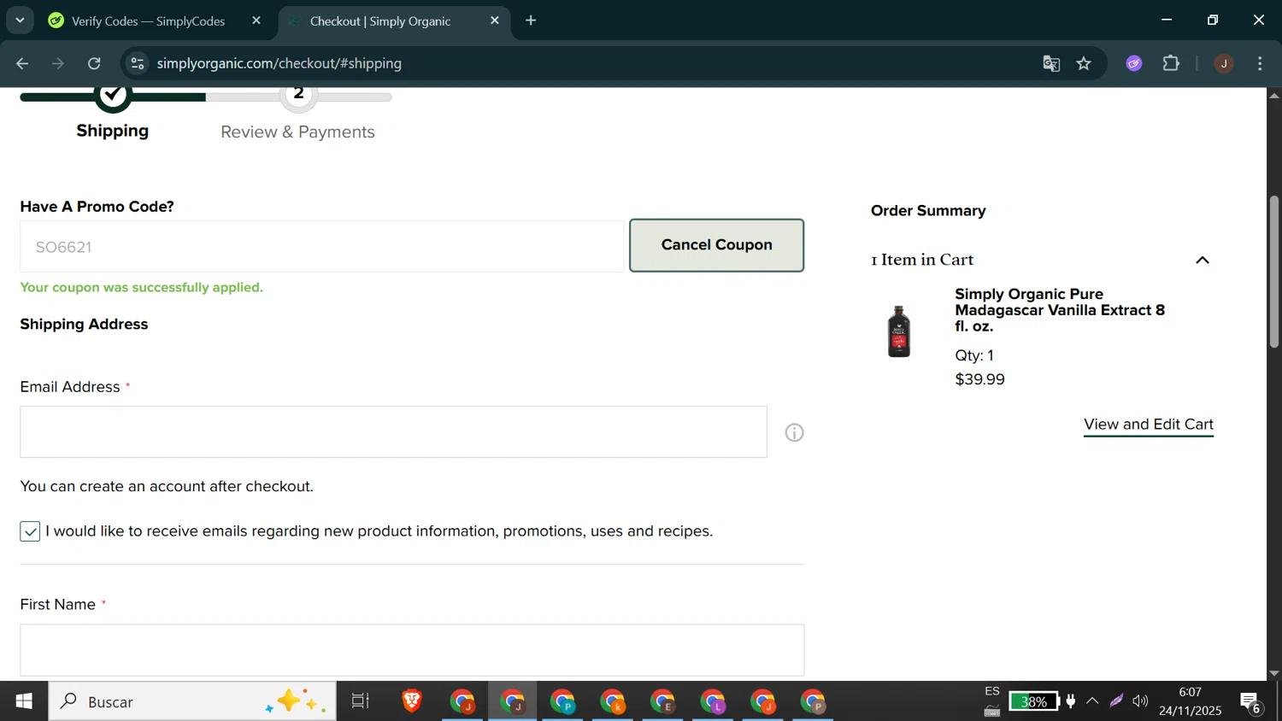
Task: Click the Shipping step checkmark
Action: [x=113, y=95]
